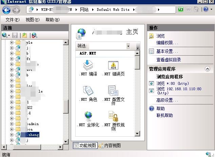This screenshot has width=215, height=157.
Task: Click Default Web Site in breadcrumb
Action: [113, 9]
